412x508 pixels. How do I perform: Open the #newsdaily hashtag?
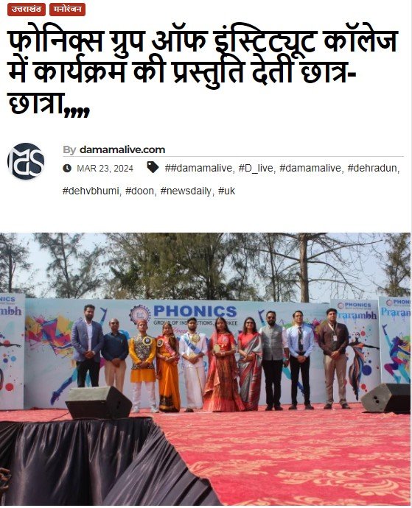click(186, 191)
